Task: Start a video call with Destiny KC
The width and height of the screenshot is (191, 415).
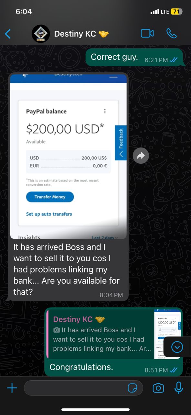Action: click(147, 33)
